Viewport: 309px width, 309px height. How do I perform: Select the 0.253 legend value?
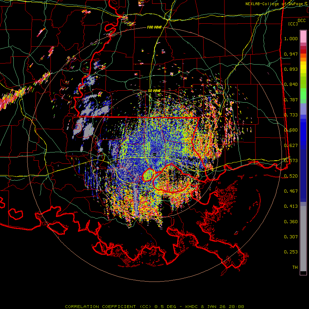point(291,252)
